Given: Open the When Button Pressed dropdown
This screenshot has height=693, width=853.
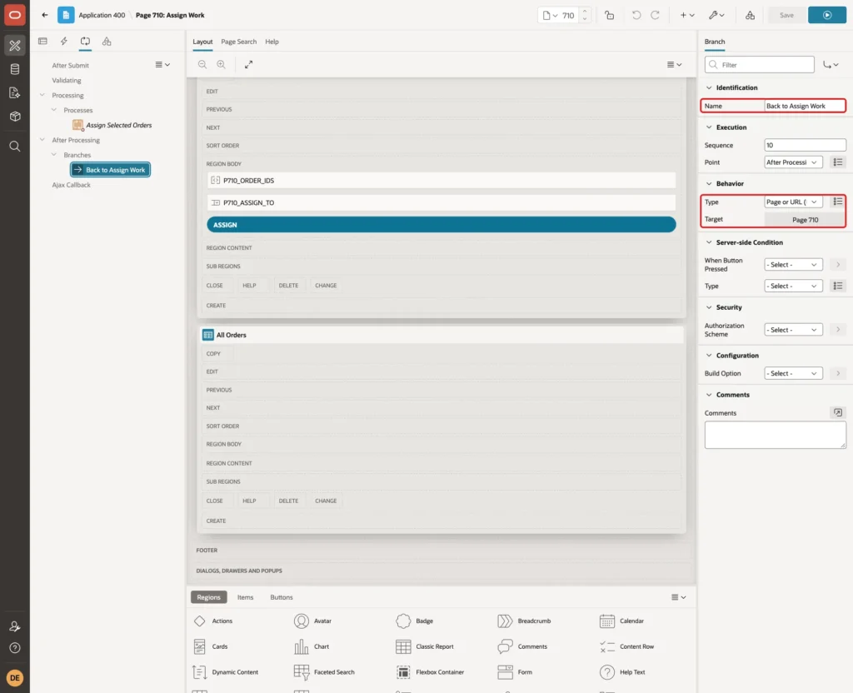Looking at the screenshot, I should click(x=793, y=264).
